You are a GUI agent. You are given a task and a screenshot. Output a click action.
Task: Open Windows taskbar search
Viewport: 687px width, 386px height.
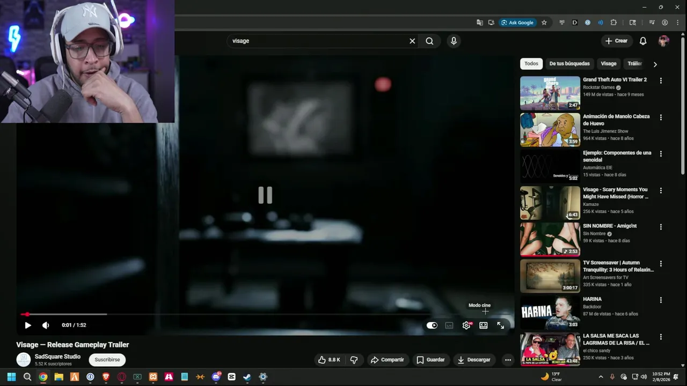click(27, 377)
